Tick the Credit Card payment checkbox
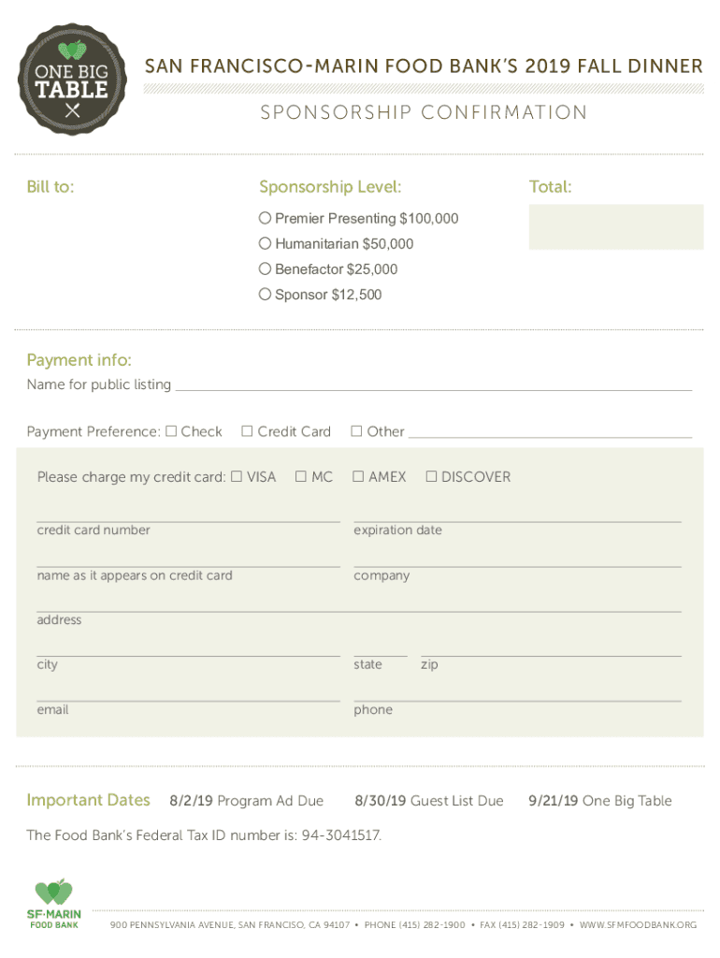This screenshot has width=720, height=958. [x=248, y=431]
